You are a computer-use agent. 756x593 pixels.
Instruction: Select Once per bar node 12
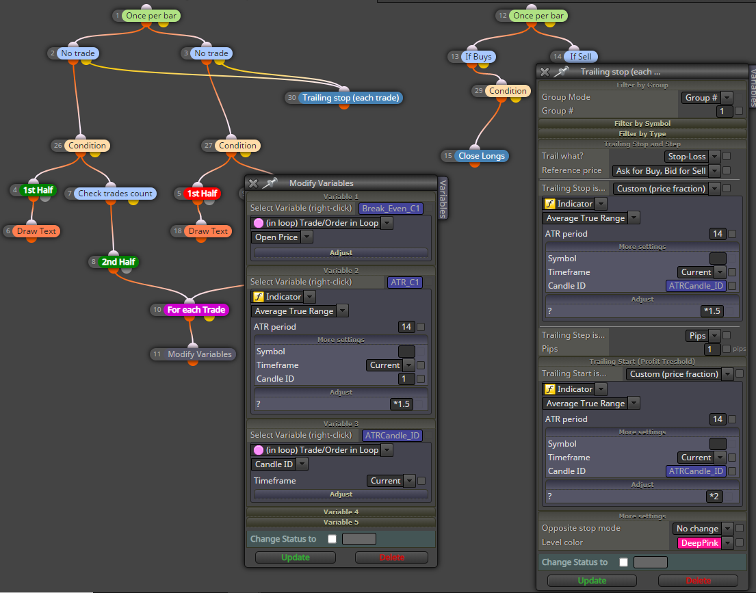click(538, 16)
